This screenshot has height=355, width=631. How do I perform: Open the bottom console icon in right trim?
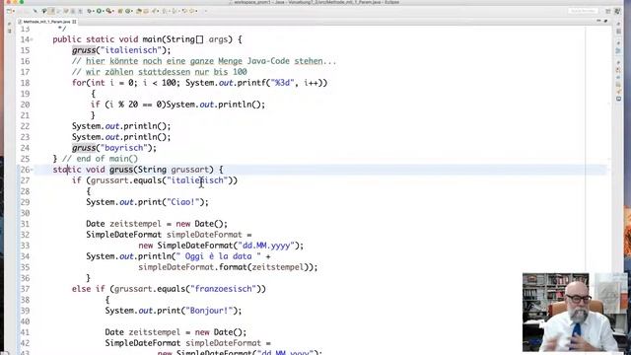(x=618, y=99)
